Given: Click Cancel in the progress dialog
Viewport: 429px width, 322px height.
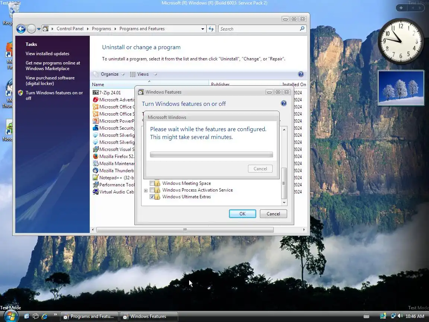Looking at the screenshot, I should click(260, 169).
